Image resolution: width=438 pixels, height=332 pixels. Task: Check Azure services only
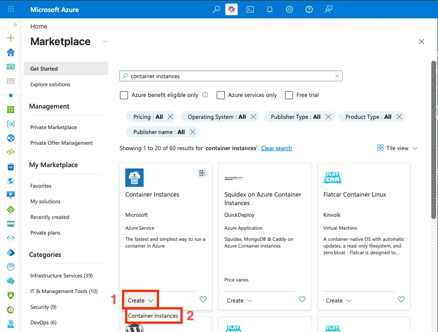(221, 95)
